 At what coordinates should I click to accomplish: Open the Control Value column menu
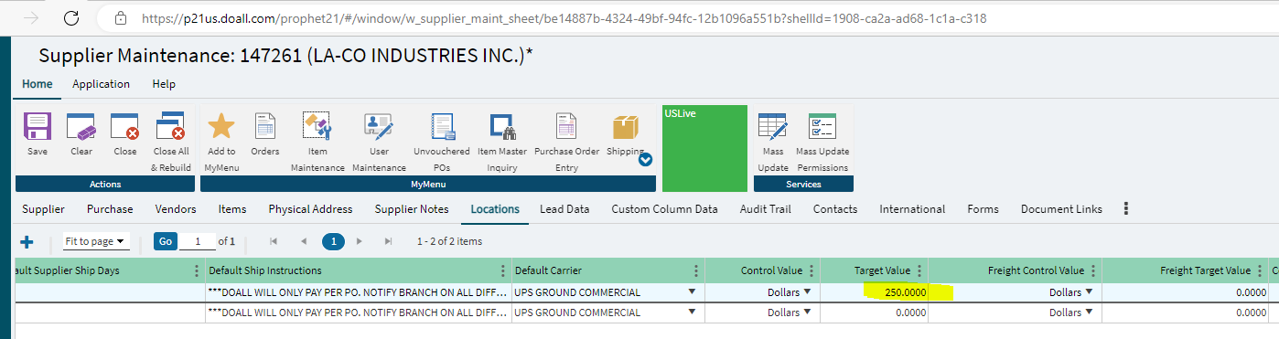tap(811, 270)
